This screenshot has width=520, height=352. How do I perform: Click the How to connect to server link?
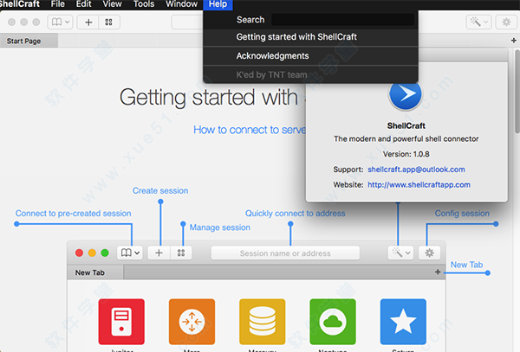tap(250, 130)
